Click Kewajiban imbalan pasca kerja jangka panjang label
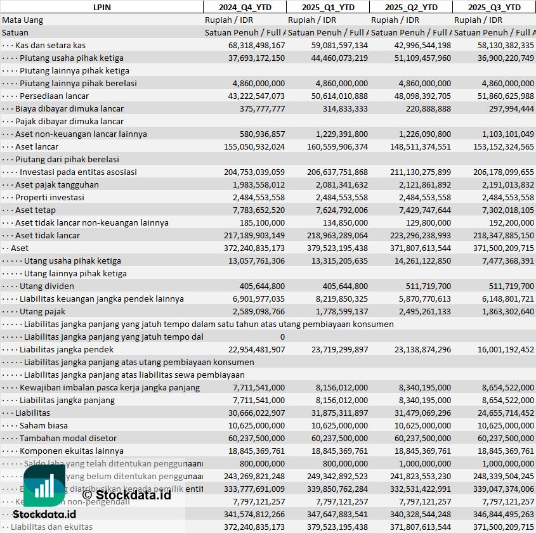The height and width of the screenshot is (533, 536). 110,387
